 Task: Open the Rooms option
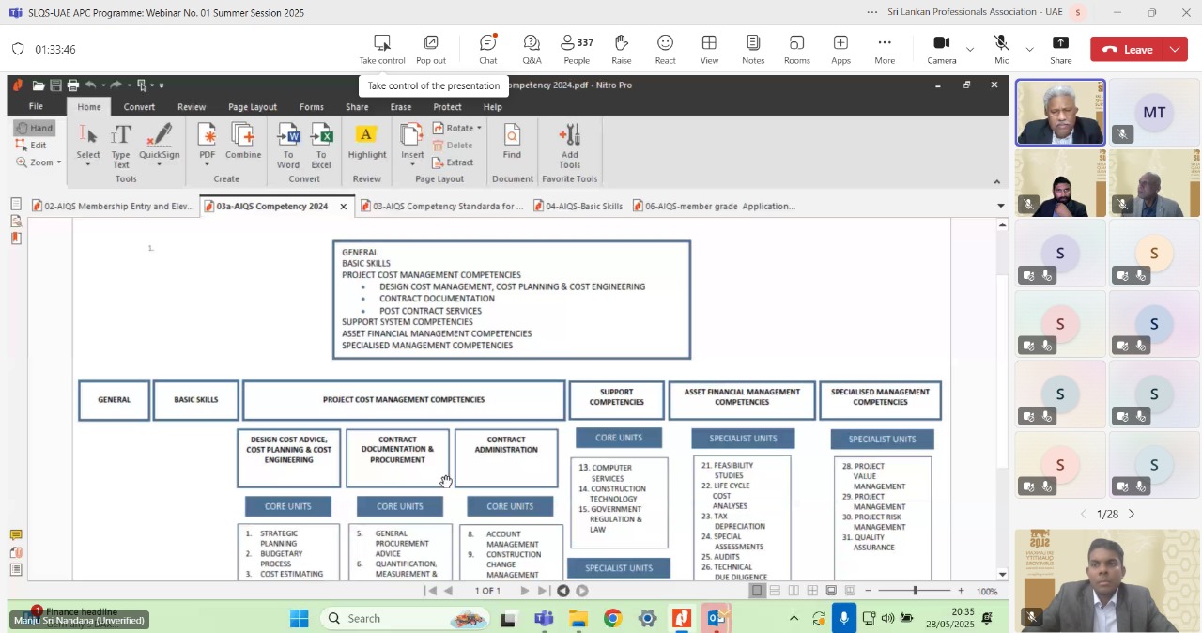click(x=796, y=49)
